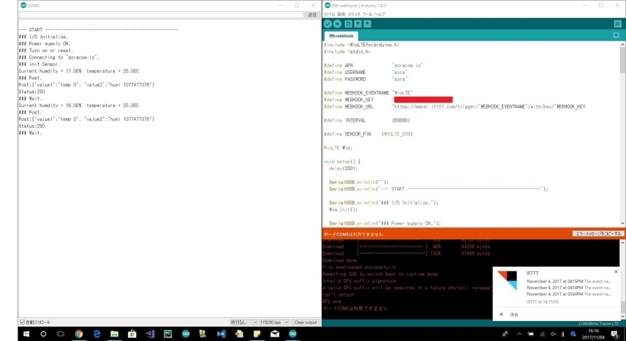Click the Clear output button
Image resolution: width=626 pixels, height=341 pixels.
[306, 322]
